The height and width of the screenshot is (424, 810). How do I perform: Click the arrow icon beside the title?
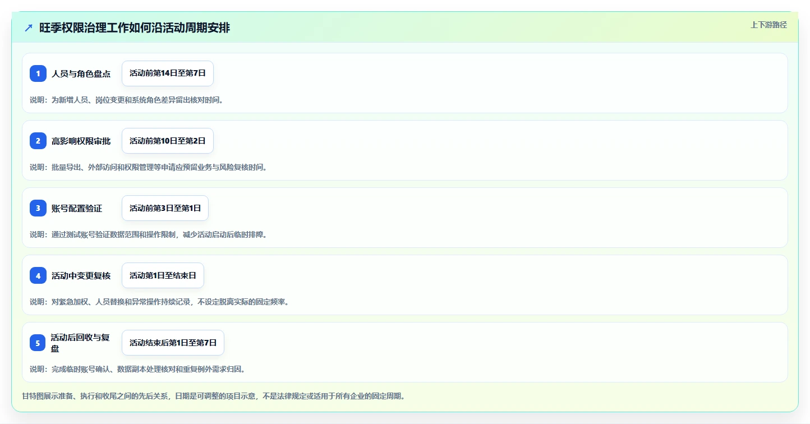[29, 27]
